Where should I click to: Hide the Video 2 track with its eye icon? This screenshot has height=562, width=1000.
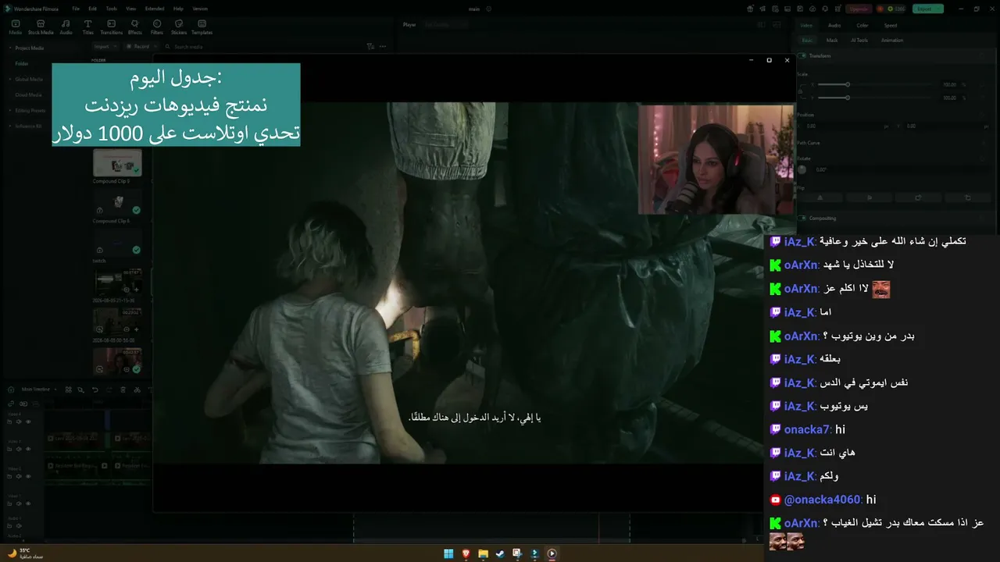pos(28,476)
